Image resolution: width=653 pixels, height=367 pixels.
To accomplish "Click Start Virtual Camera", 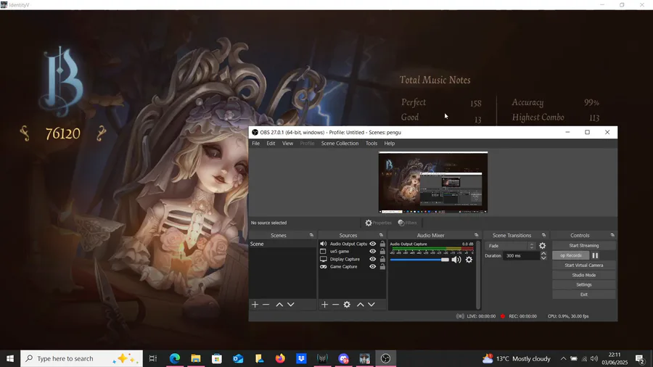I will click(x=584, y=265).
